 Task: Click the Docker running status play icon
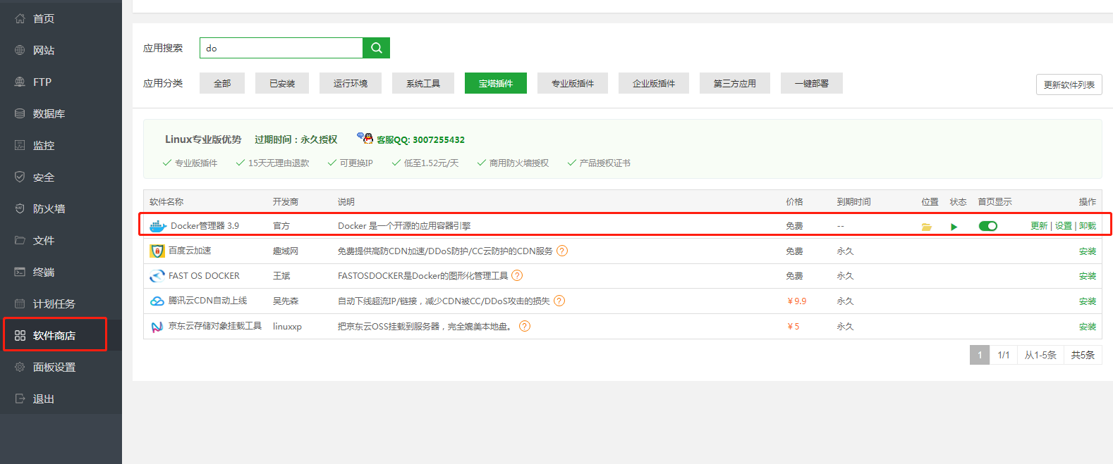click(x=954, y=227)
